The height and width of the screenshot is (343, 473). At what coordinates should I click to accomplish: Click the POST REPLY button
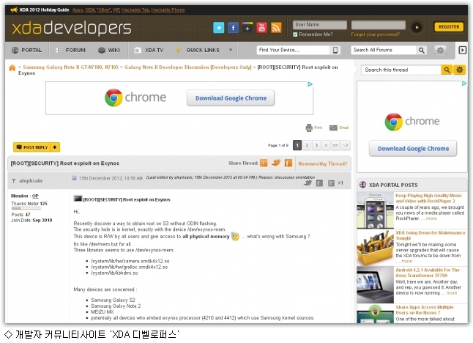tap(32, 147)
